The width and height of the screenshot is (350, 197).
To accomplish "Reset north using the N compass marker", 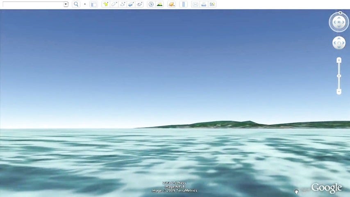I will (340, 13).
